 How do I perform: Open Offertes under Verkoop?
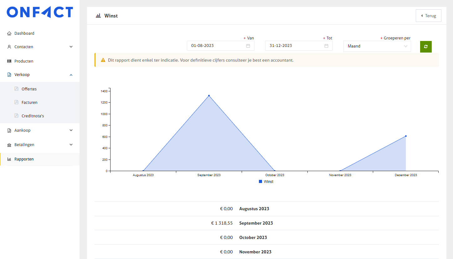tap(29, 89)
